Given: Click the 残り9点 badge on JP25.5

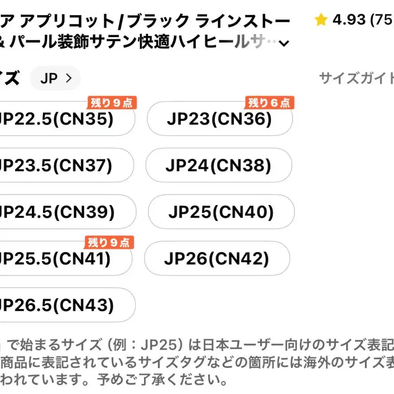Looking at the screenshot, I should (109, 242).
